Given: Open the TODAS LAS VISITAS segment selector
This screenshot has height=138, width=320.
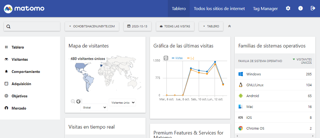Looking at the screenshot, I should [x=175, y=26].
